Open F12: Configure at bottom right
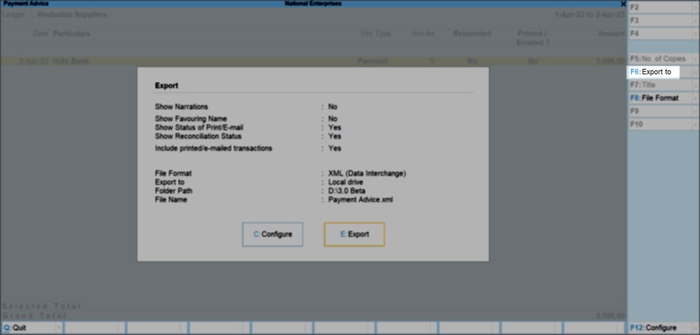700x335 pixels. (663, 328)
